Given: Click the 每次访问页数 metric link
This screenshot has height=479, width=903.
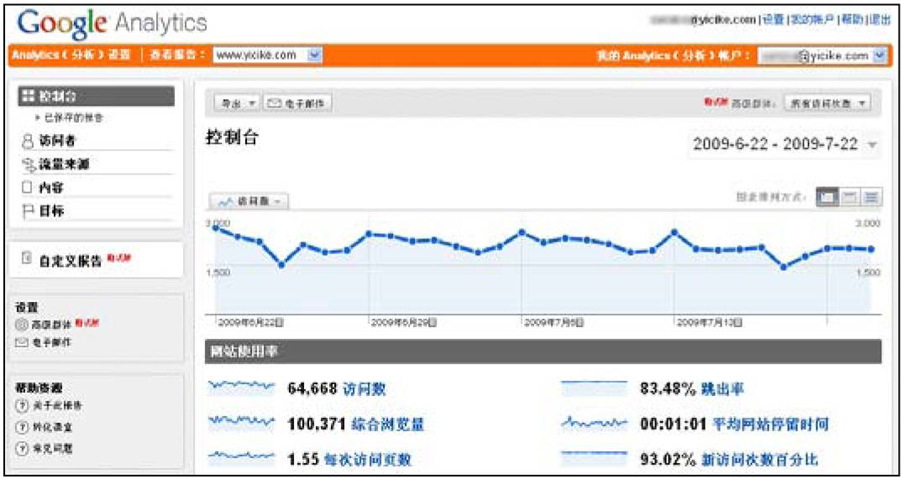Looking at the screenshot, I should [369, 460].
